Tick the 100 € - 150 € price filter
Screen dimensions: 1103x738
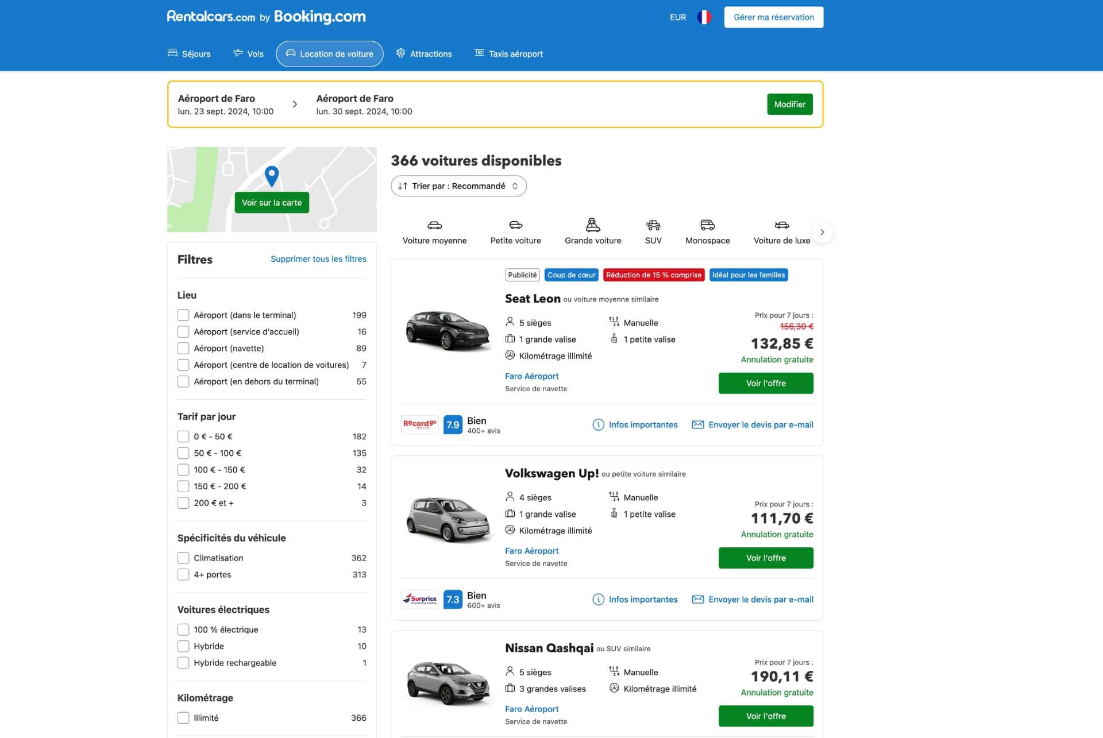click(183, 470)
